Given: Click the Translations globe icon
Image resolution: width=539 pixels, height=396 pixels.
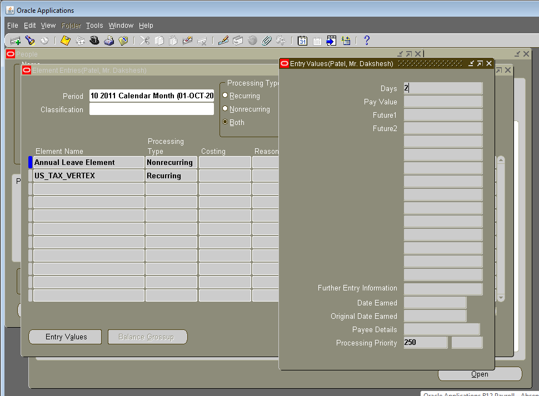Looking at the screenshot, I should pos(252,41).
